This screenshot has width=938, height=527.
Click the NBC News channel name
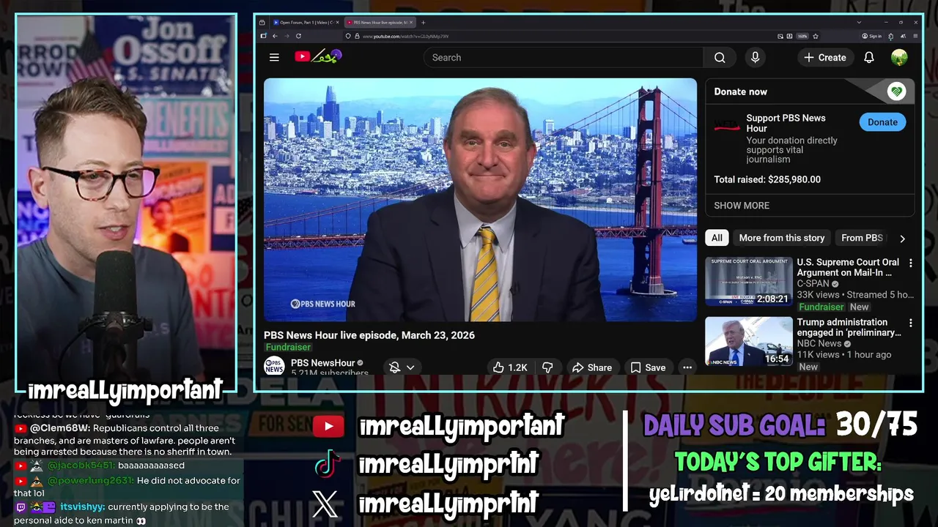[819, 343]
